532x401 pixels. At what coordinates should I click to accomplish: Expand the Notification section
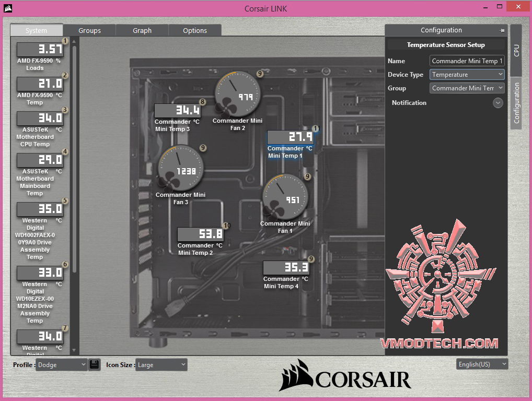(498, 103)
